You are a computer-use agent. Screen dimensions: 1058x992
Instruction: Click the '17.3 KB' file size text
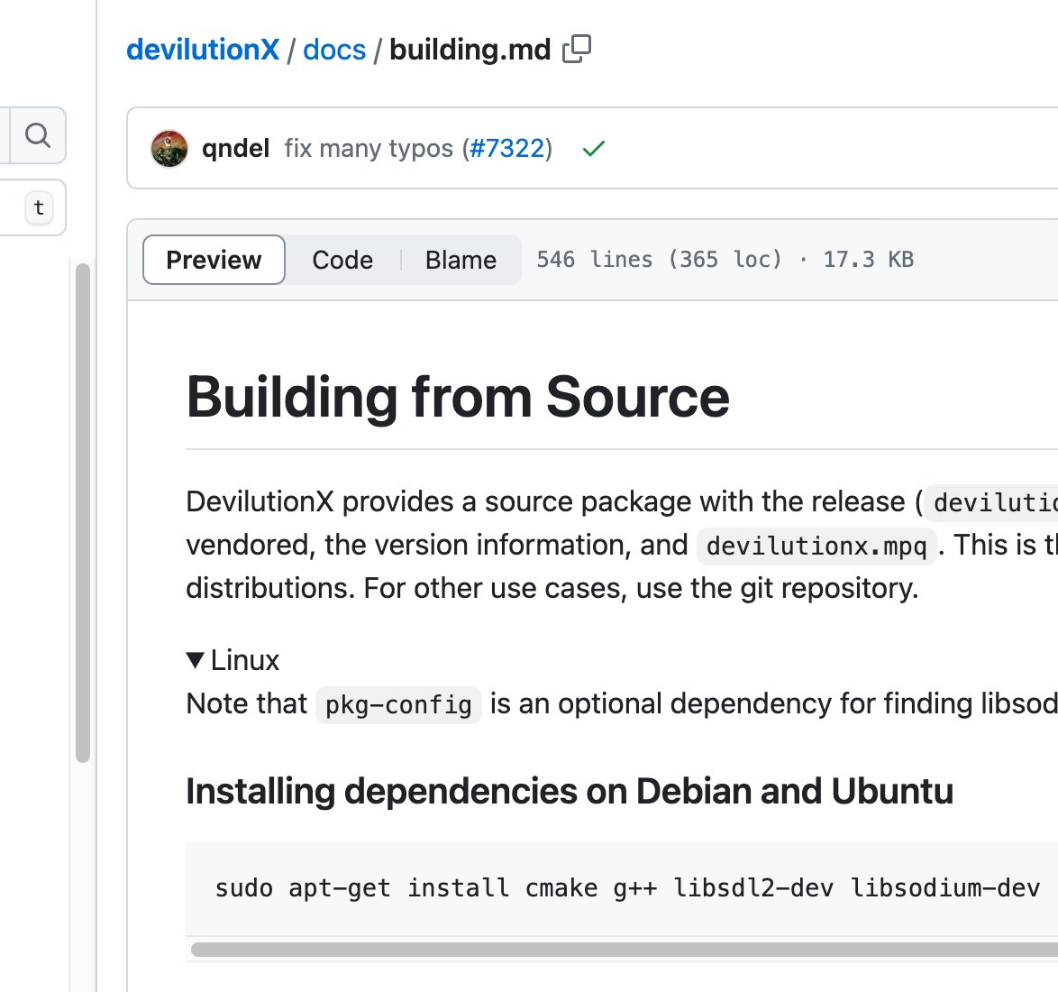869,260
